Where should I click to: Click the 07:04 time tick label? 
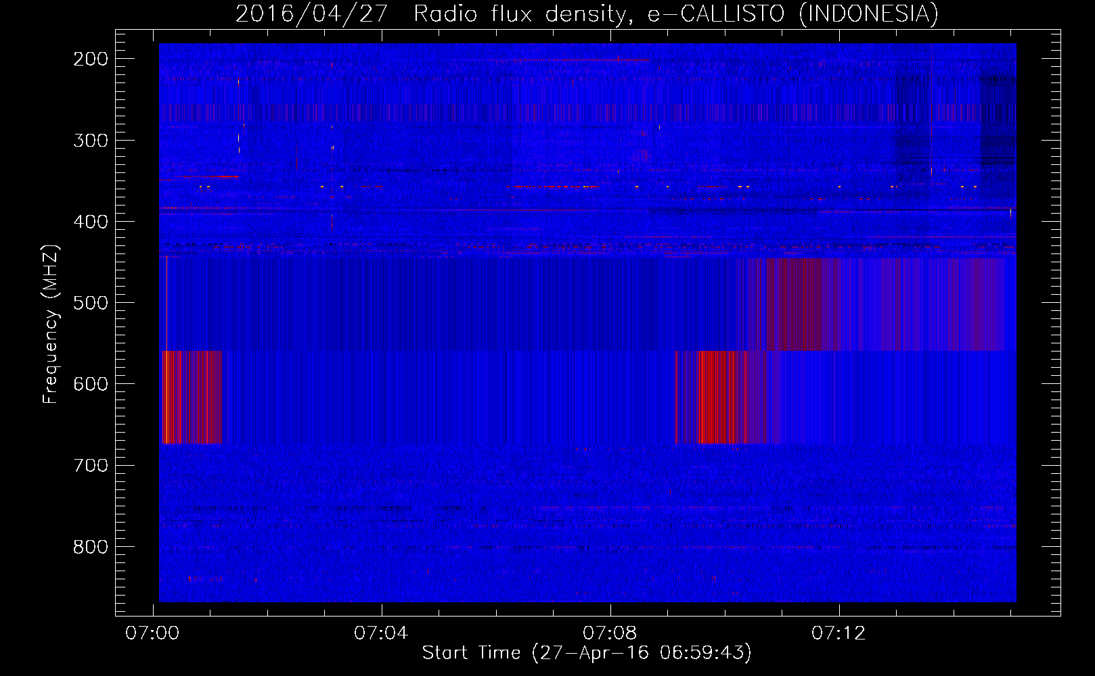coord(381,633)
